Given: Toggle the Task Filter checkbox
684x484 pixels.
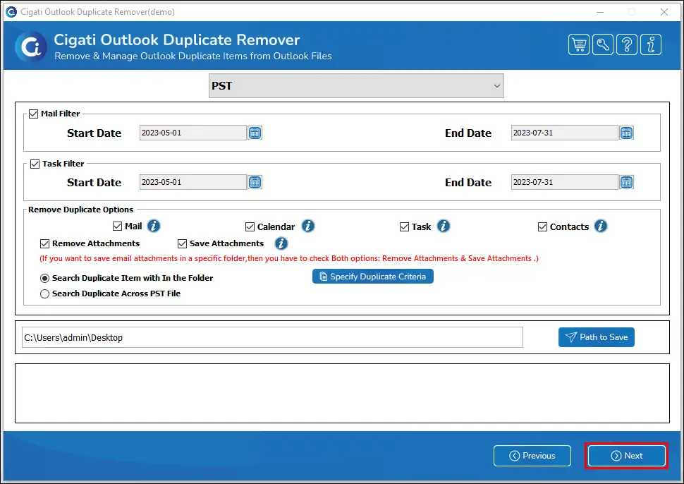Looking at the screenshot, I should tap(35, 164).
